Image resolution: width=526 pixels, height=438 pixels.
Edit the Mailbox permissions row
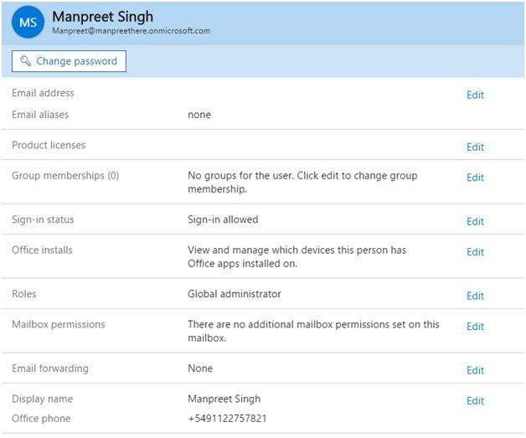tap(475, 327)
